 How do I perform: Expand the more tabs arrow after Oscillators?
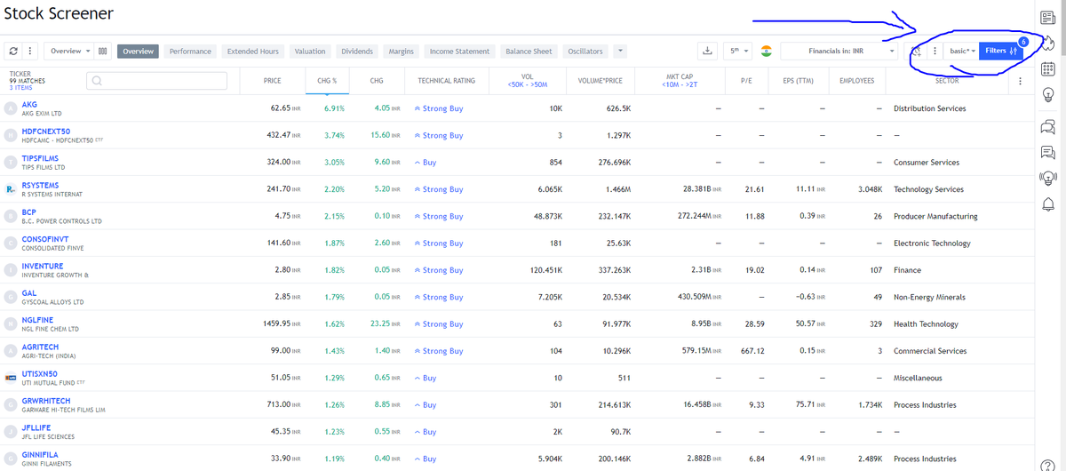pyautogui.click(x=620, y=52)
